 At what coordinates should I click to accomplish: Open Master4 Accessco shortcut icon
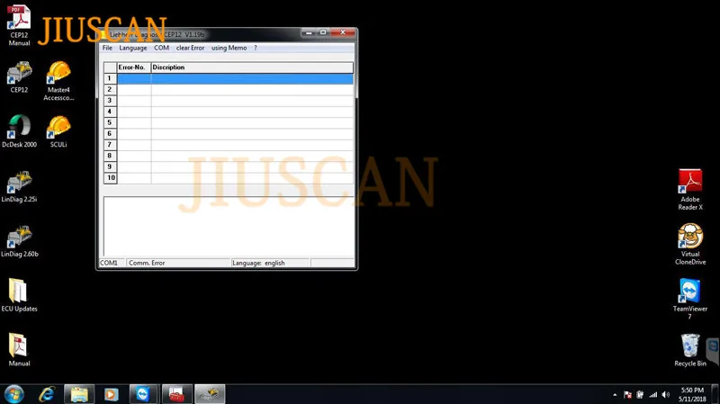(x=58, y=81)
